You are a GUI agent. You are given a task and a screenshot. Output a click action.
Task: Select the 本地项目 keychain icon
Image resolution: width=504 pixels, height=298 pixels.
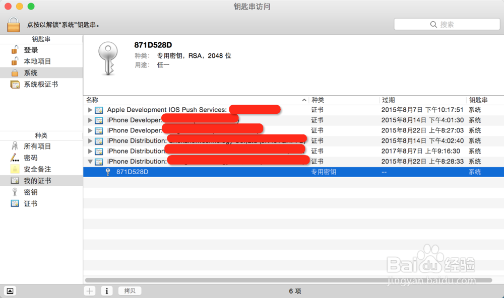point(15,61)
